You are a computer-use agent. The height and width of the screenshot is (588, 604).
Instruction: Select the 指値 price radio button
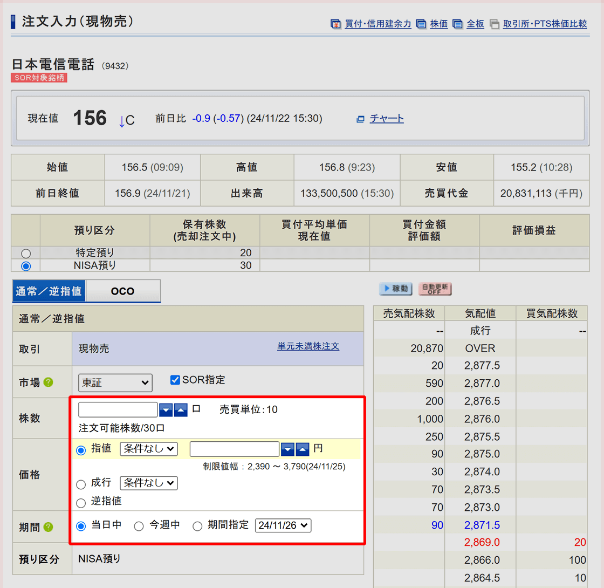point(81,450)
